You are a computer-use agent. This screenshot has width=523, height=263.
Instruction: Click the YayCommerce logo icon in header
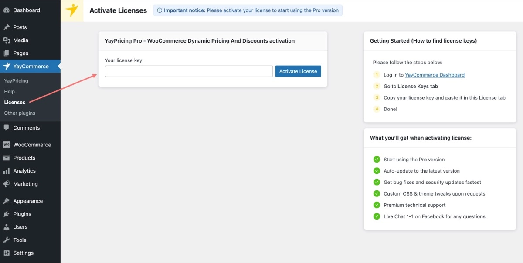click(x=71, y=10)
